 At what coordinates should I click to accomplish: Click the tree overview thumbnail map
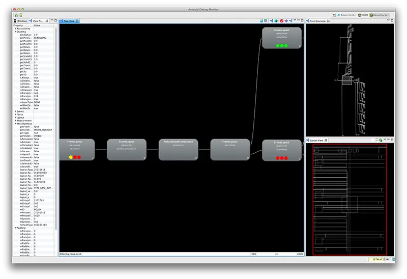tap(350, 80)
